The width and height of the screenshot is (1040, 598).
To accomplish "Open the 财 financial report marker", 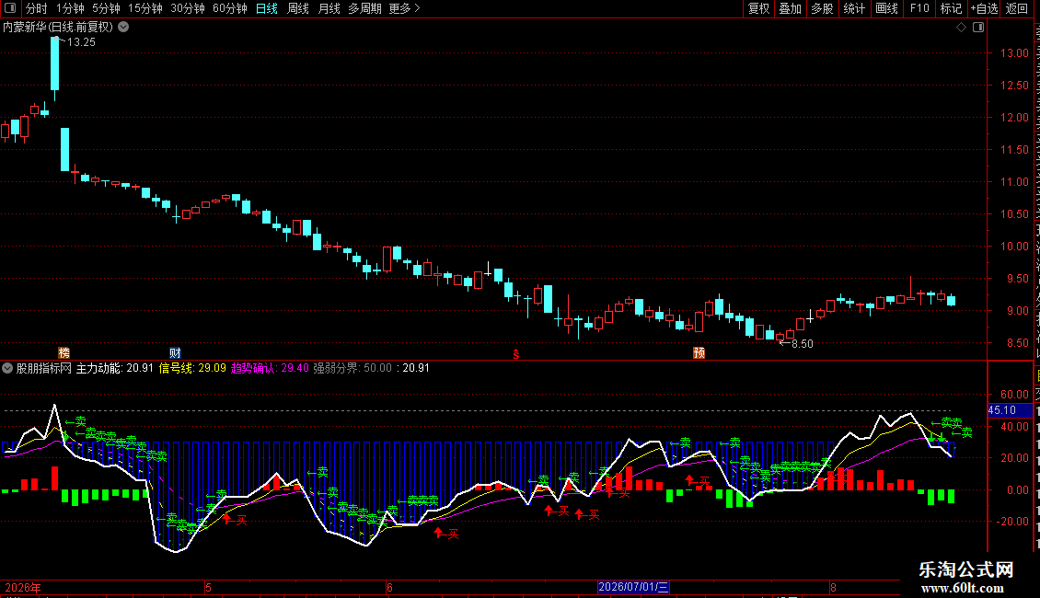I will [x=175, y=352].
